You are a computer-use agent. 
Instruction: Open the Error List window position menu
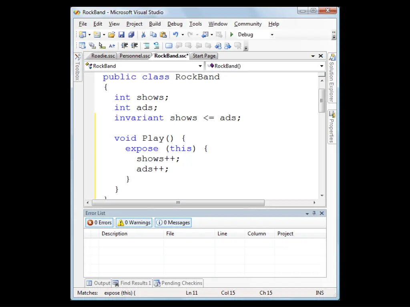coord(307,213)
